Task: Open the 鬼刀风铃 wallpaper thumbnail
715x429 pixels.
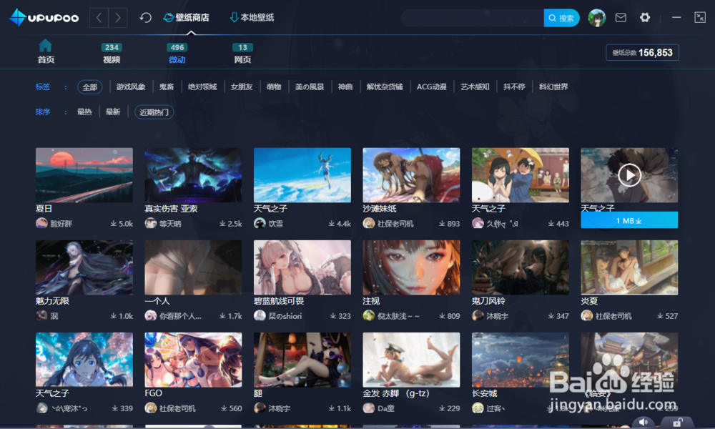Action: click(x=521, y=267)
